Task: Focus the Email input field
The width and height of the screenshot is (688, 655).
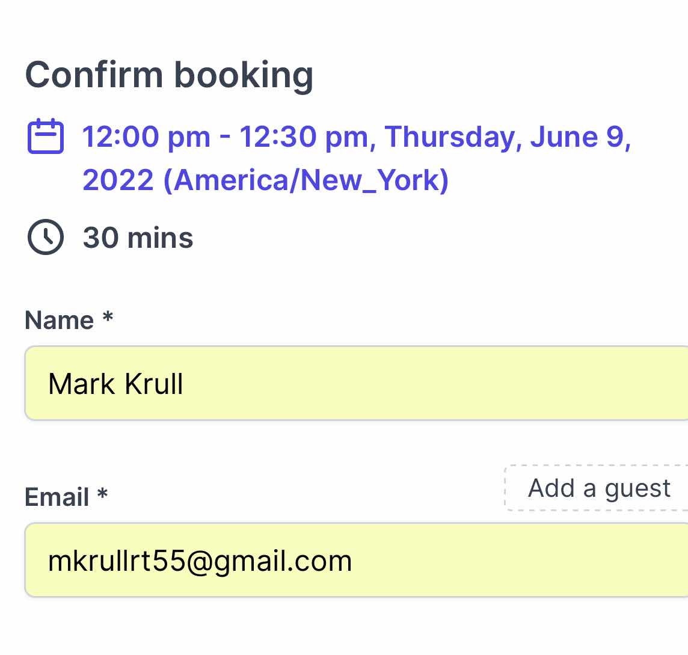Action: 356,560
